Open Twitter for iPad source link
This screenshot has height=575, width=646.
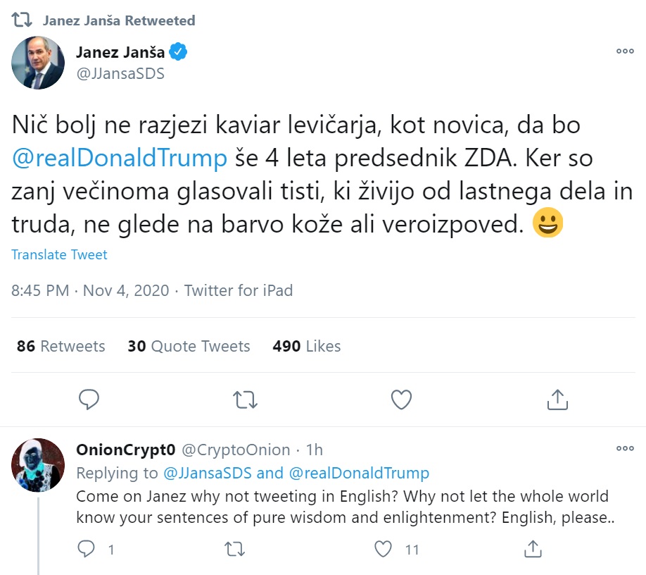(239, 290)
